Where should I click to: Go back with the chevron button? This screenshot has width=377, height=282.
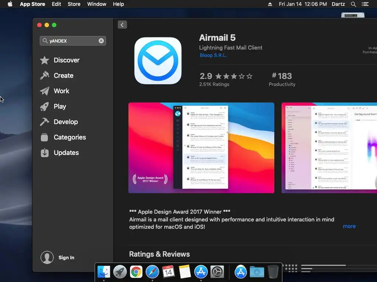click(x=122, y=25)
